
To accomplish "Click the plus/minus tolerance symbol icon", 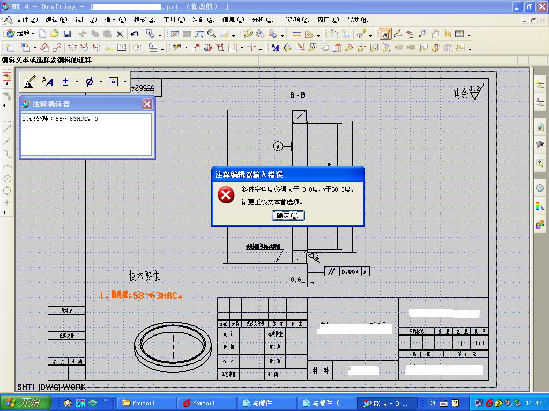I will click(65, 82).
